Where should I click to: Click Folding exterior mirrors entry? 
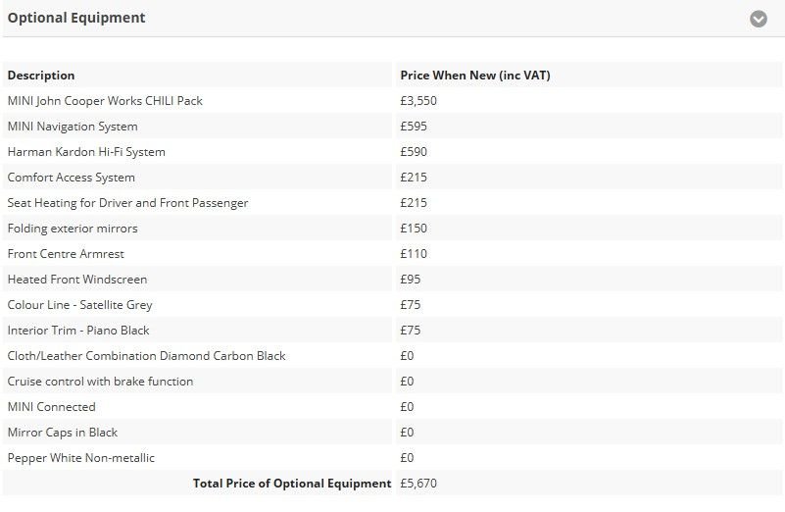click(x=73, y=229)
